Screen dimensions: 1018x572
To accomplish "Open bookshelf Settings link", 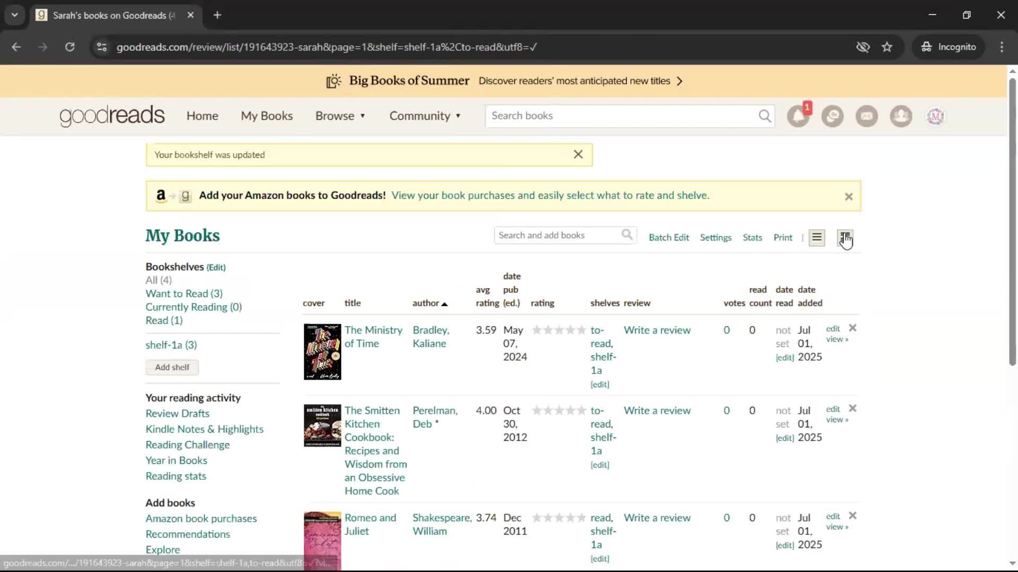I will click(715, 237).
